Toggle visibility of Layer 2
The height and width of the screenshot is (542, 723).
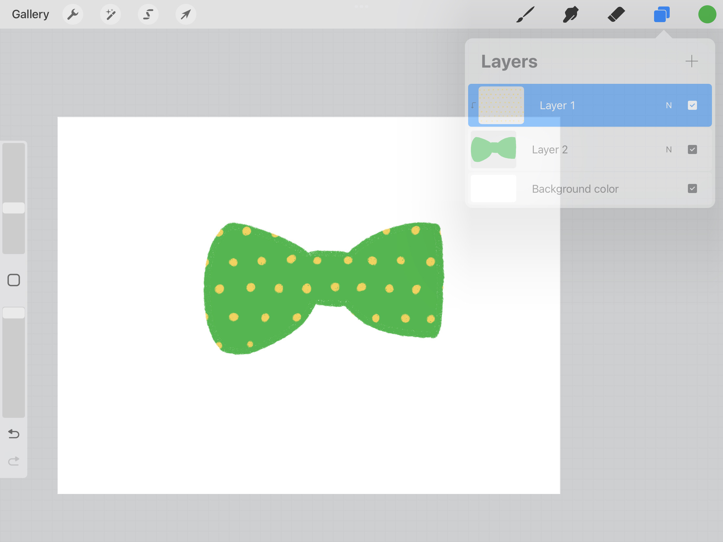point(692,149)
